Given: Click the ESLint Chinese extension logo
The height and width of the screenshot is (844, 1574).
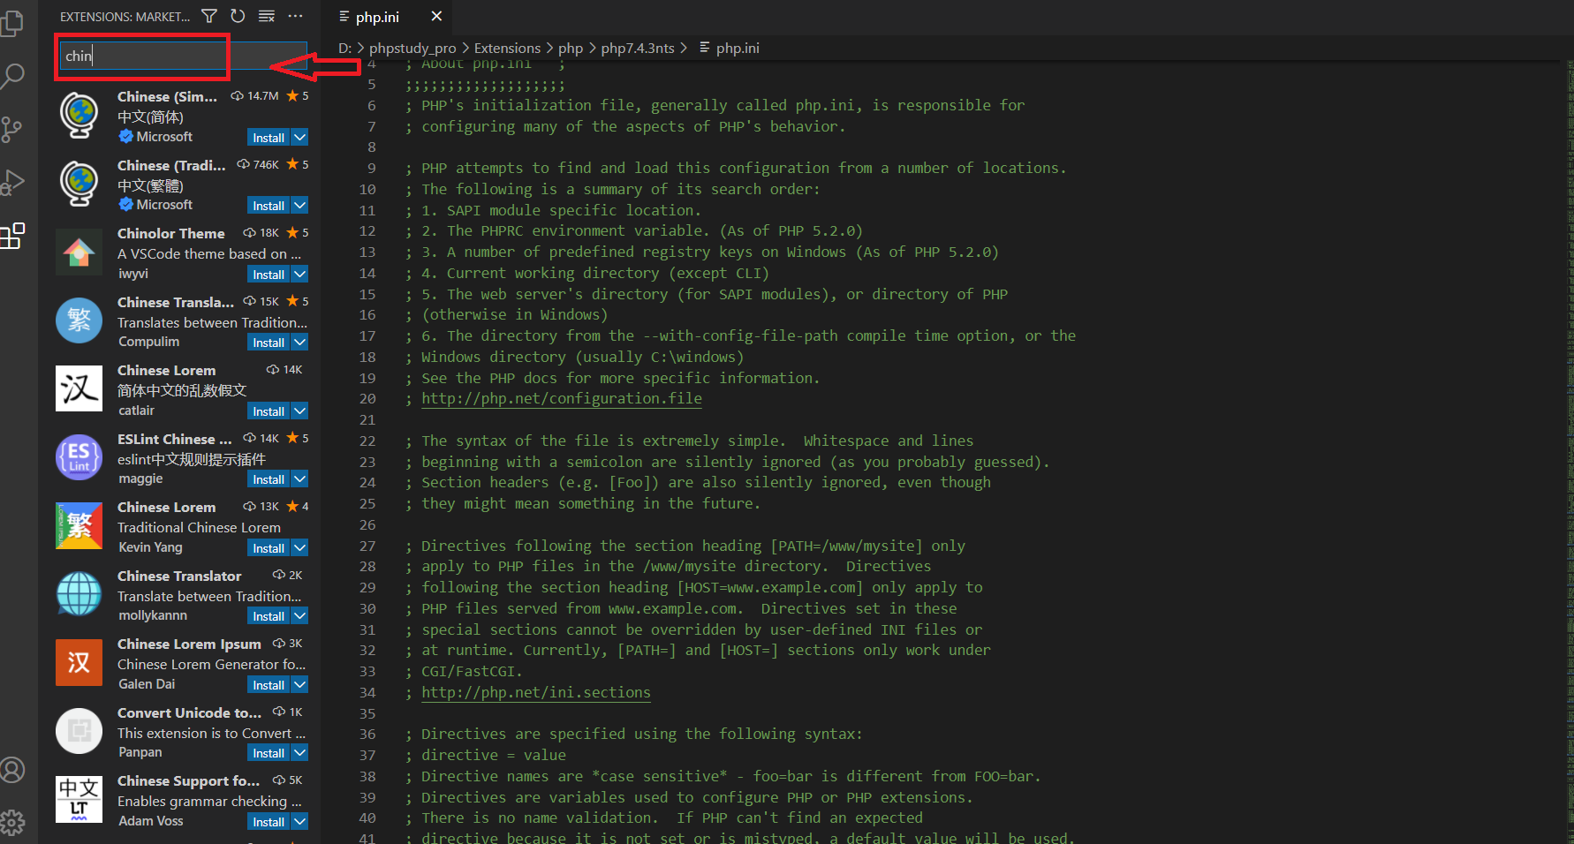Looking at the screenshot, I should (x=79, y=457).
